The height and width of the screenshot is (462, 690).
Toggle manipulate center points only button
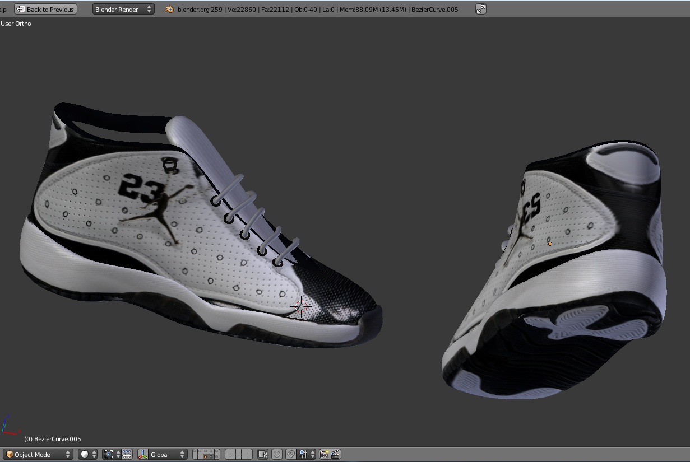(x=127, y=454)
